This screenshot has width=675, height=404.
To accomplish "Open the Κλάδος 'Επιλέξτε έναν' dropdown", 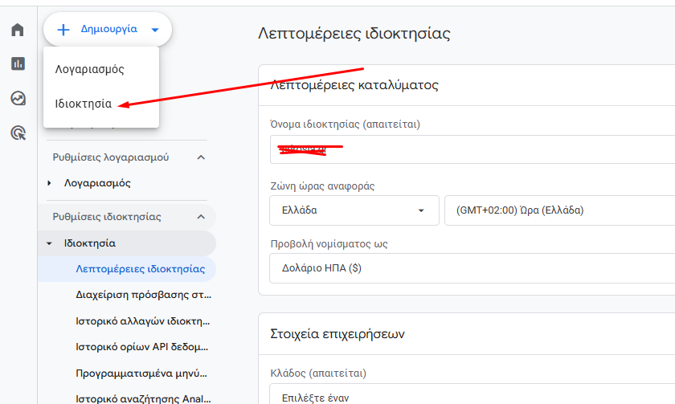I will [x=472, y=395].
